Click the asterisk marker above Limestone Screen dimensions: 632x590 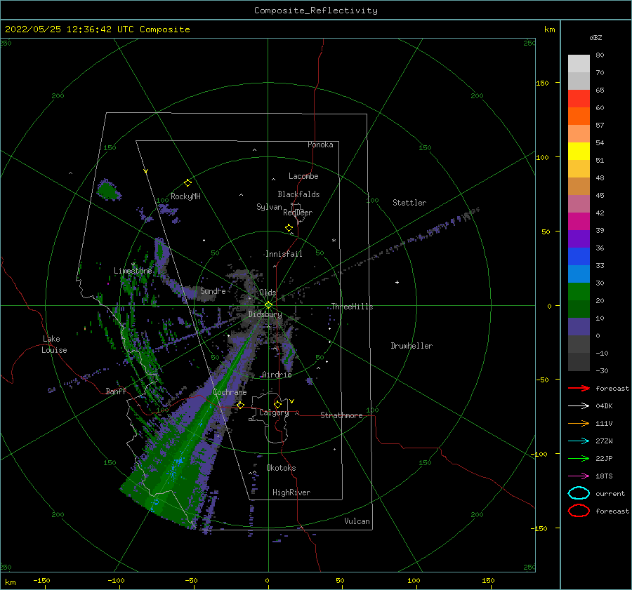(x=133, y=264)
